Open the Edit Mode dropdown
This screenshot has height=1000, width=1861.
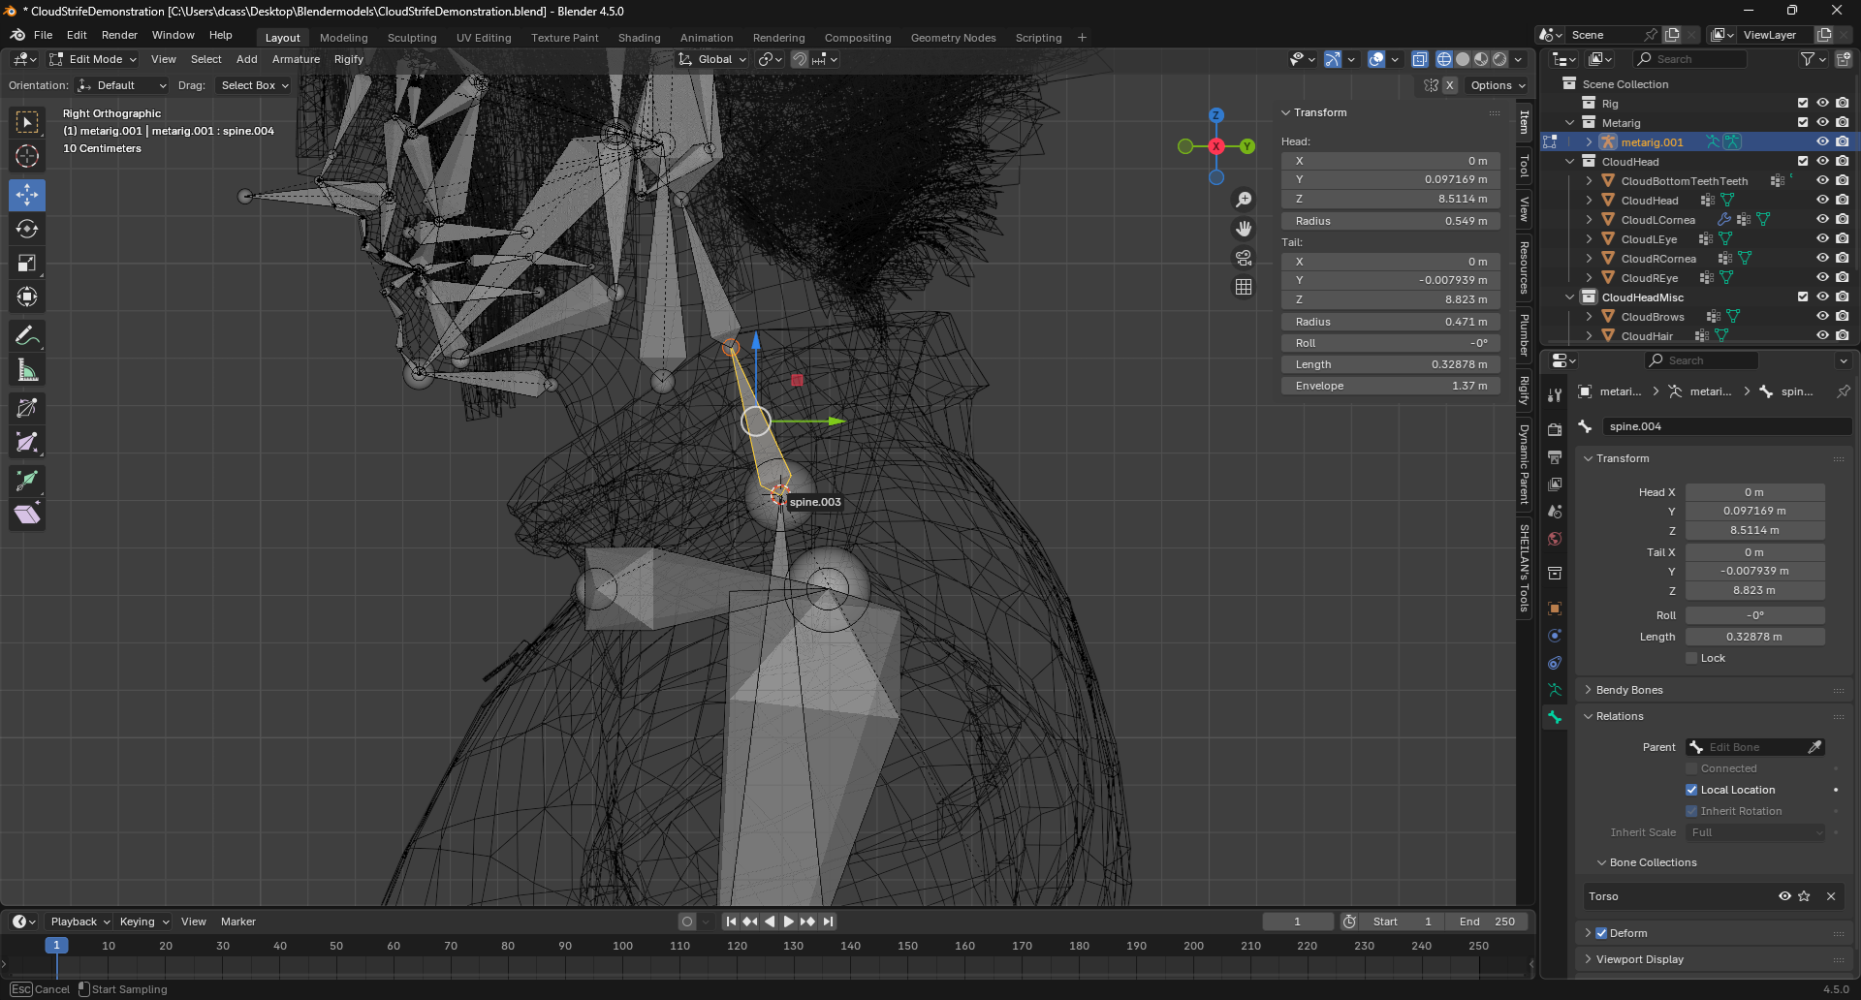click(x=93, y=59)
